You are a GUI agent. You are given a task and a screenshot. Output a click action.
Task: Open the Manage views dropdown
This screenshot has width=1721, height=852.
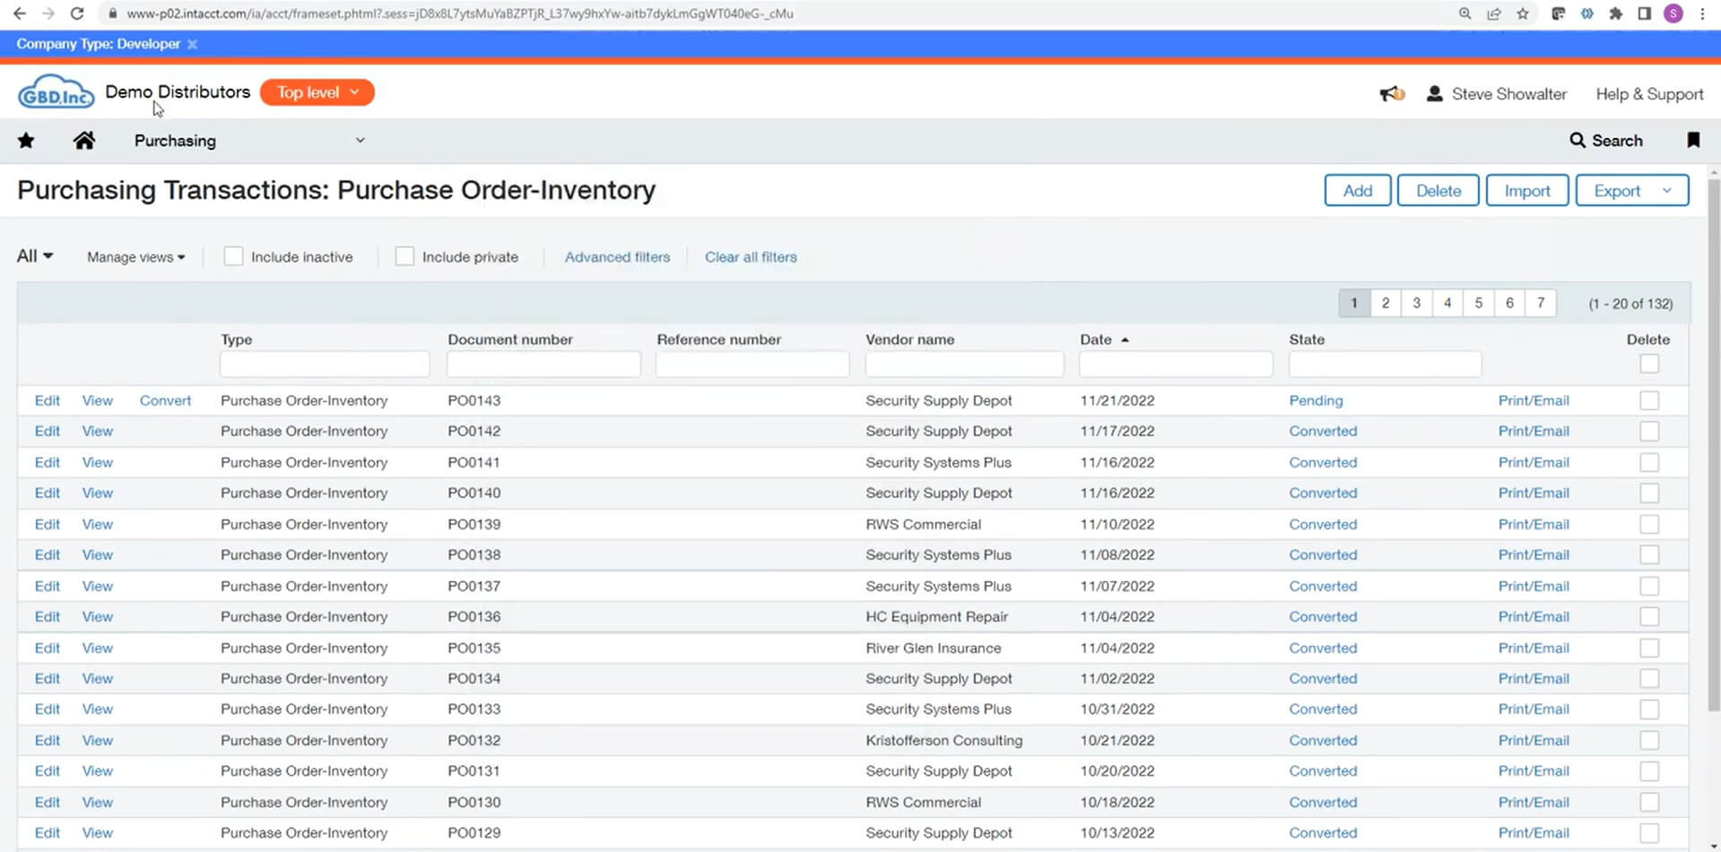pos(135,257)
